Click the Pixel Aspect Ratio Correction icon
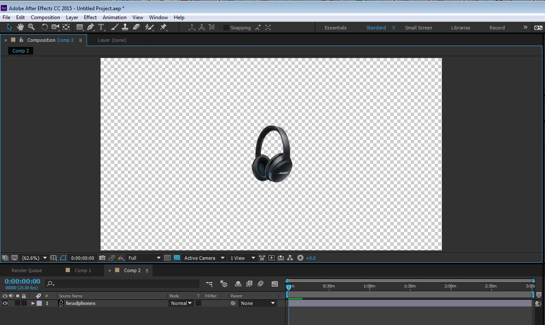The height and width of the screenshot is (325, 545). coord(262,258)
